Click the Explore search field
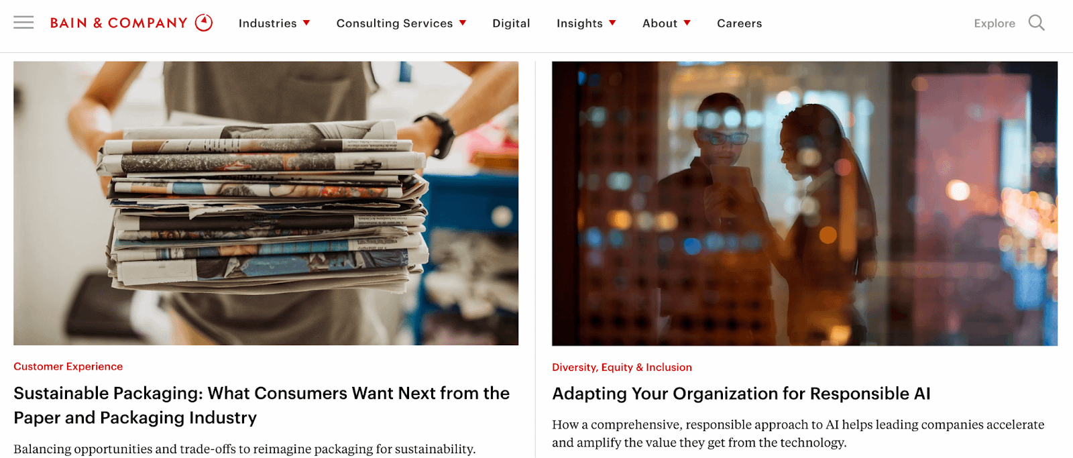The width and height of the screenshot is (1073, 458). pyautogui.click(x=995, y=23)
